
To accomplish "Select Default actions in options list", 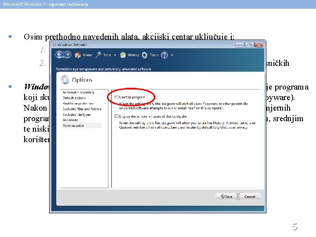I will coord(74,98).
